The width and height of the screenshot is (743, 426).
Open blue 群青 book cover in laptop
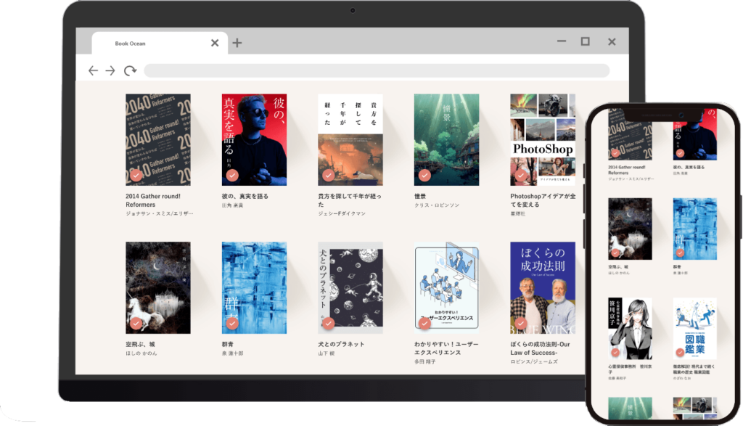tap(254, 288)
